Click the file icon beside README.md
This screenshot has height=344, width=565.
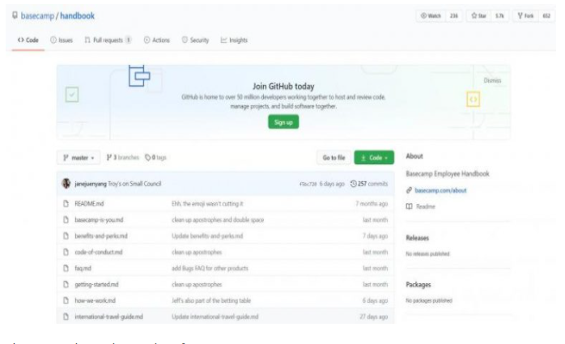tap(66, 203)
